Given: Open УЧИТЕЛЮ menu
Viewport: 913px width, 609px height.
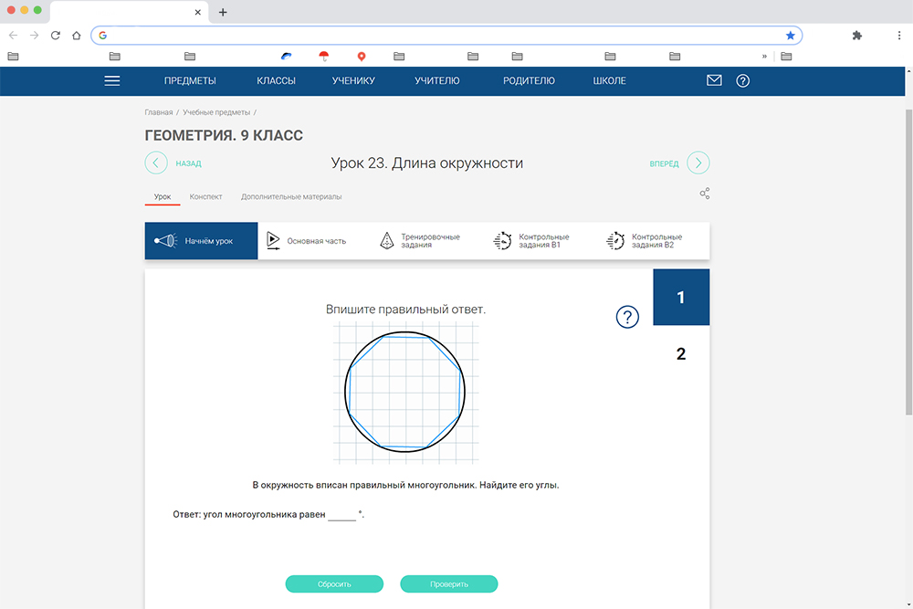Looking at the screenshot, I should point(436,81).
